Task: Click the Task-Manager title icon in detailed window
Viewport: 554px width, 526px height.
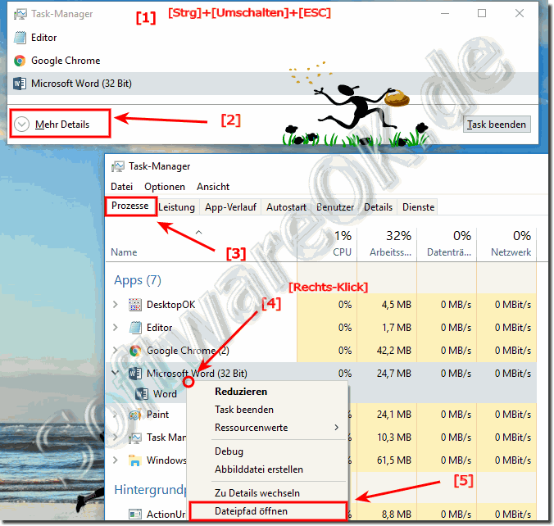Action: [x=118, y=166]
